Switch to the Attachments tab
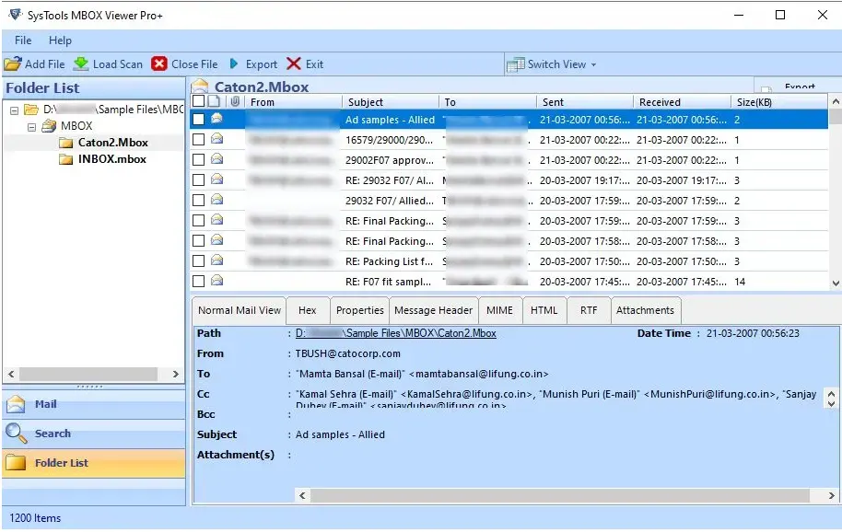842x532 pixels. [x=645, y=310]
